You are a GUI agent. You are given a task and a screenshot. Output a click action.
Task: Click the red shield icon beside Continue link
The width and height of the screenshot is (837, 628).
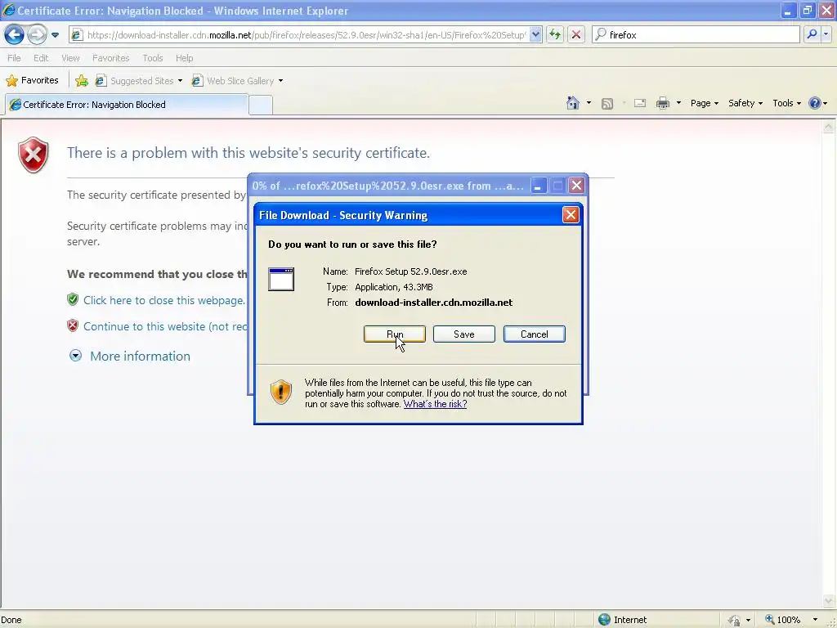coord(73,325)
